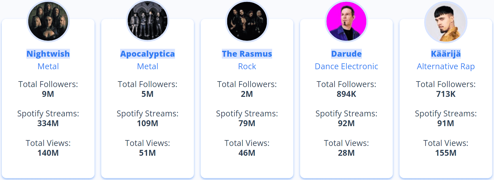Click Darude's pink avatar image
The height and width of the screenshot is (180, 494).
[x=346, y=21]
